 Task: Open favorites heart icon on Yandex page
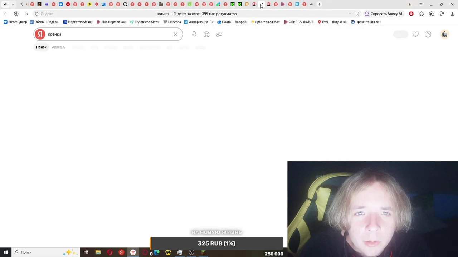[415, 34]
